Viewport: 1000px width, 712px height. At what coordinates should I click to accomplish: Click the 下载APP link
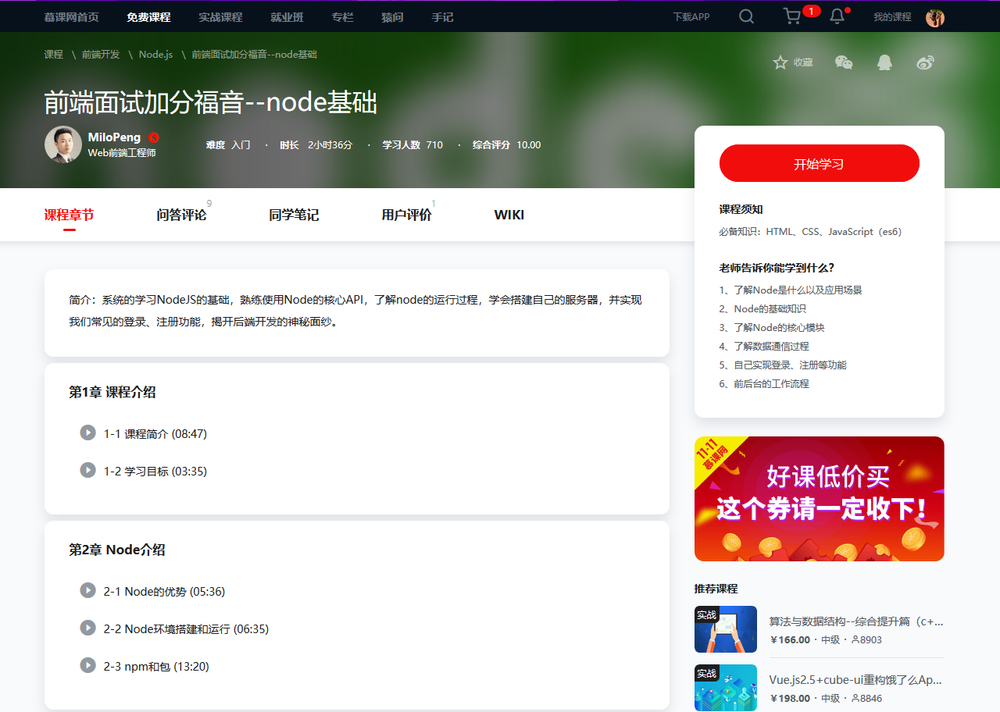coord(691,16)
